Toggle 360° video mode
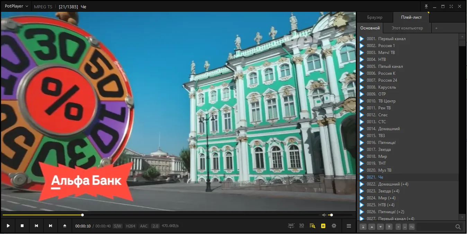The image size is (467, 234). pos(291,226)
